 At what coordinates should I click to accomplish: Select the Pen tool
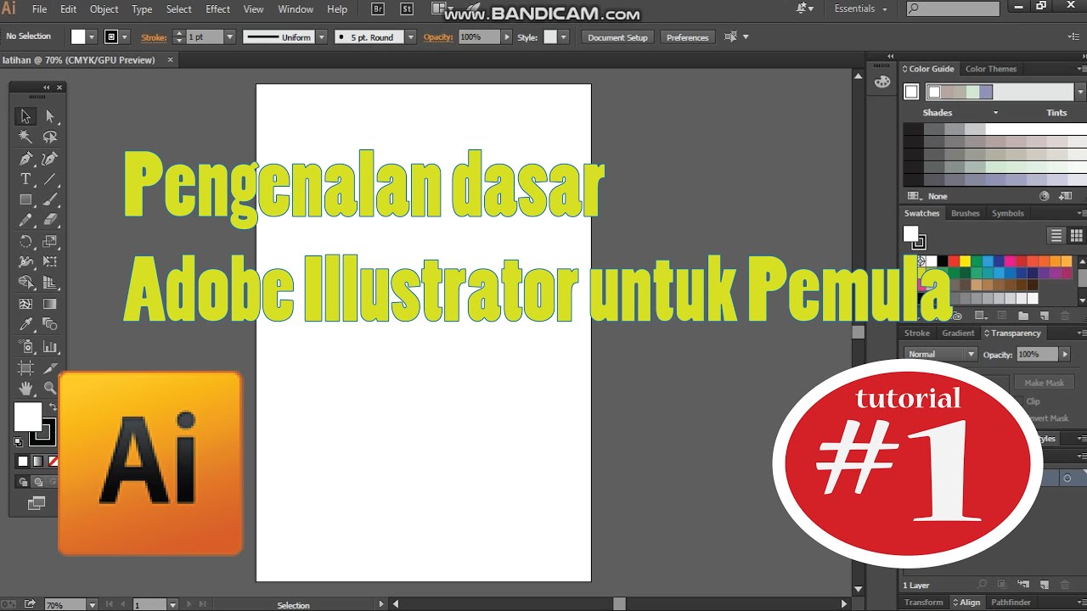(26, 158)
